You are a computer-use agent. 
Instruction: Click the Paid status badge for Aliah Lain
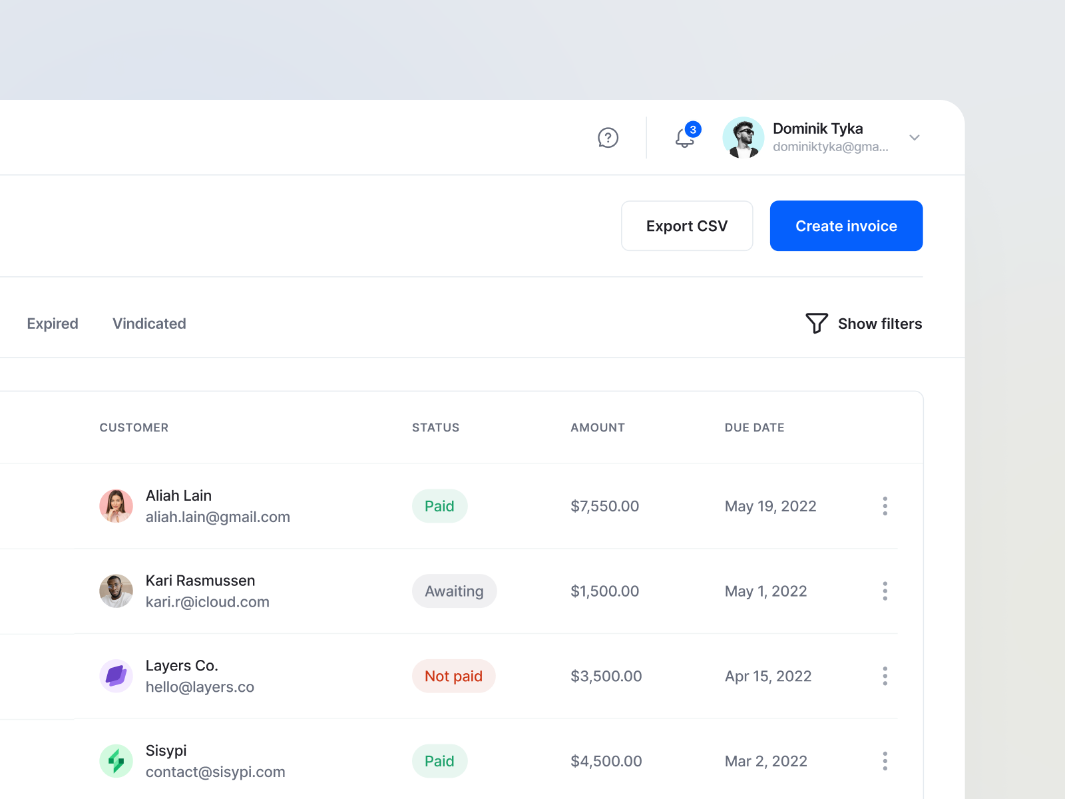tap(439, 506)
